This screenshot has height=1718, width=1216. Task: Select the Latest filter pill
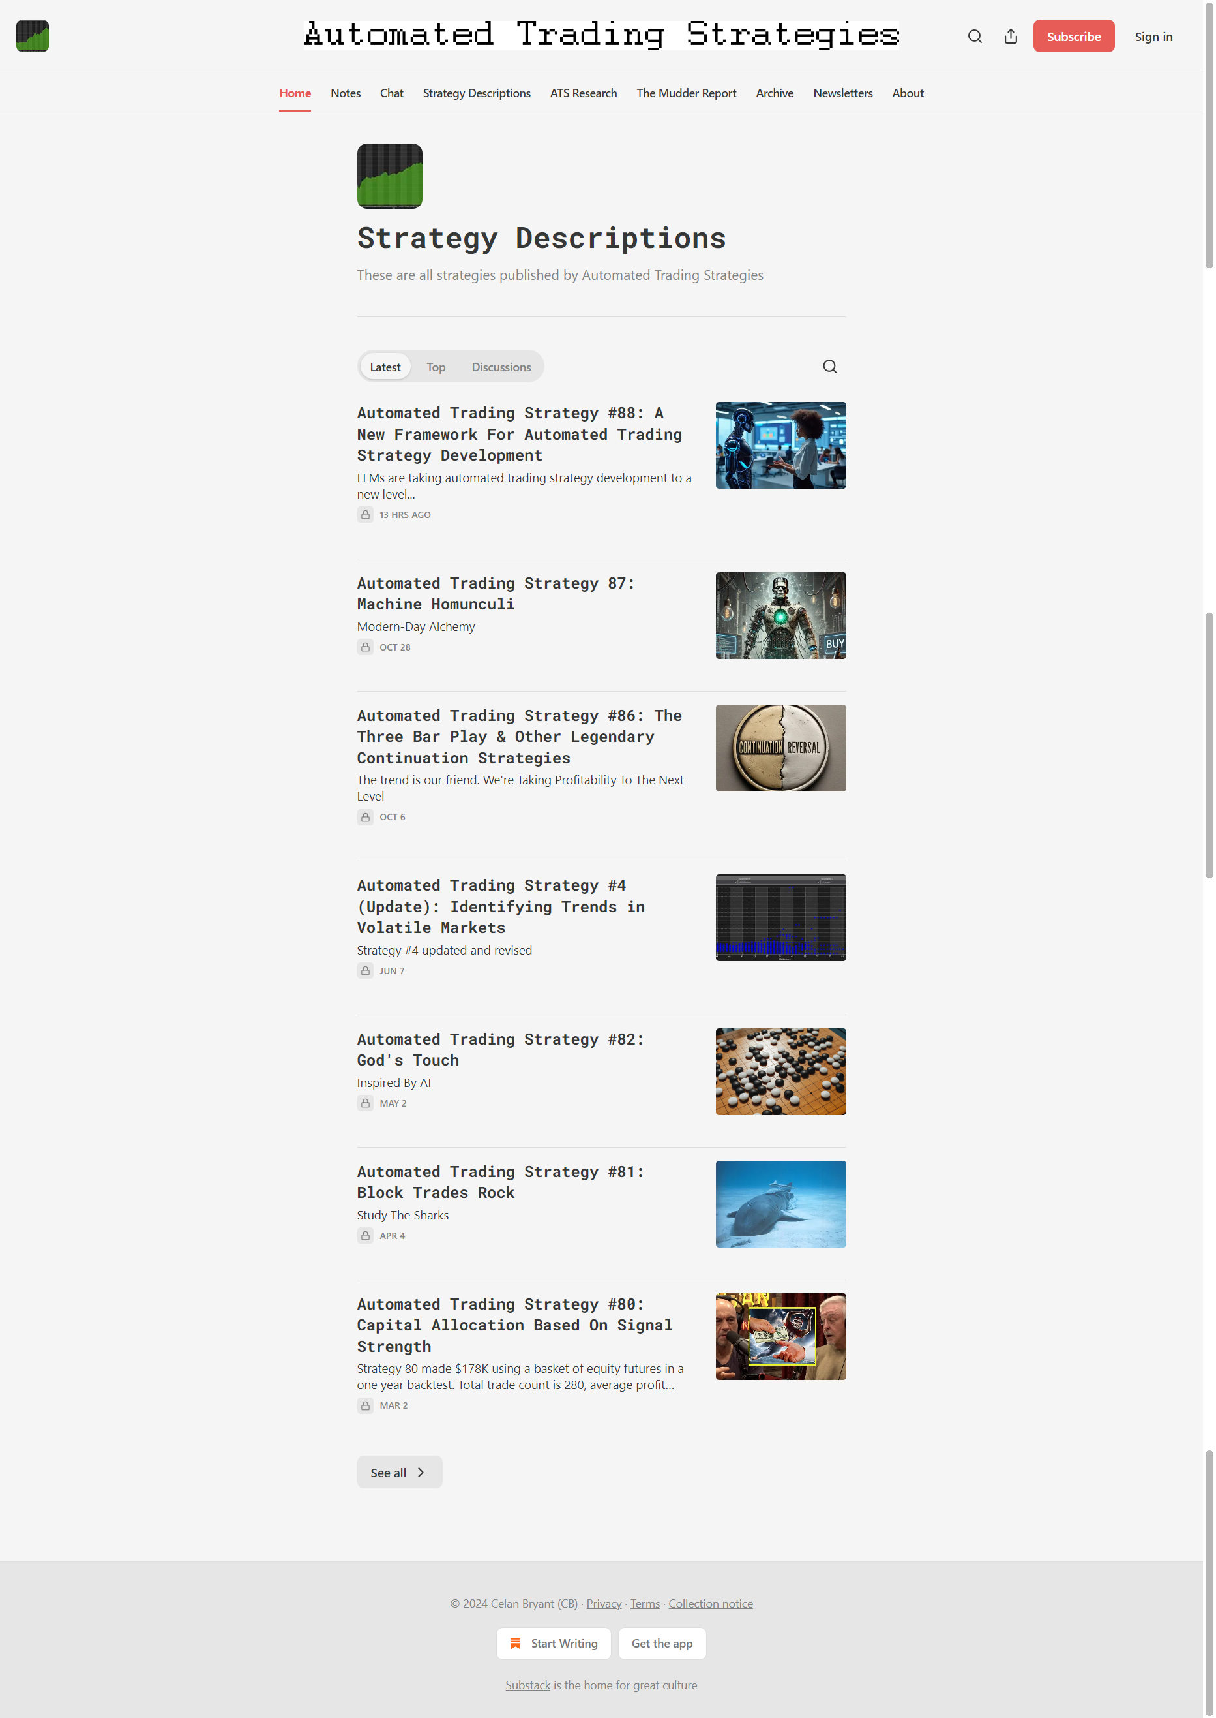coord(385,367)
